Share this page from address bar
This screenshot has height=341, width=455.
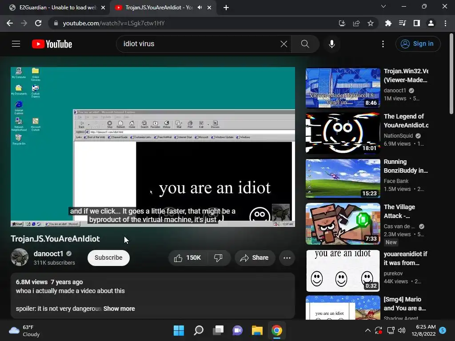click(356, 23)
